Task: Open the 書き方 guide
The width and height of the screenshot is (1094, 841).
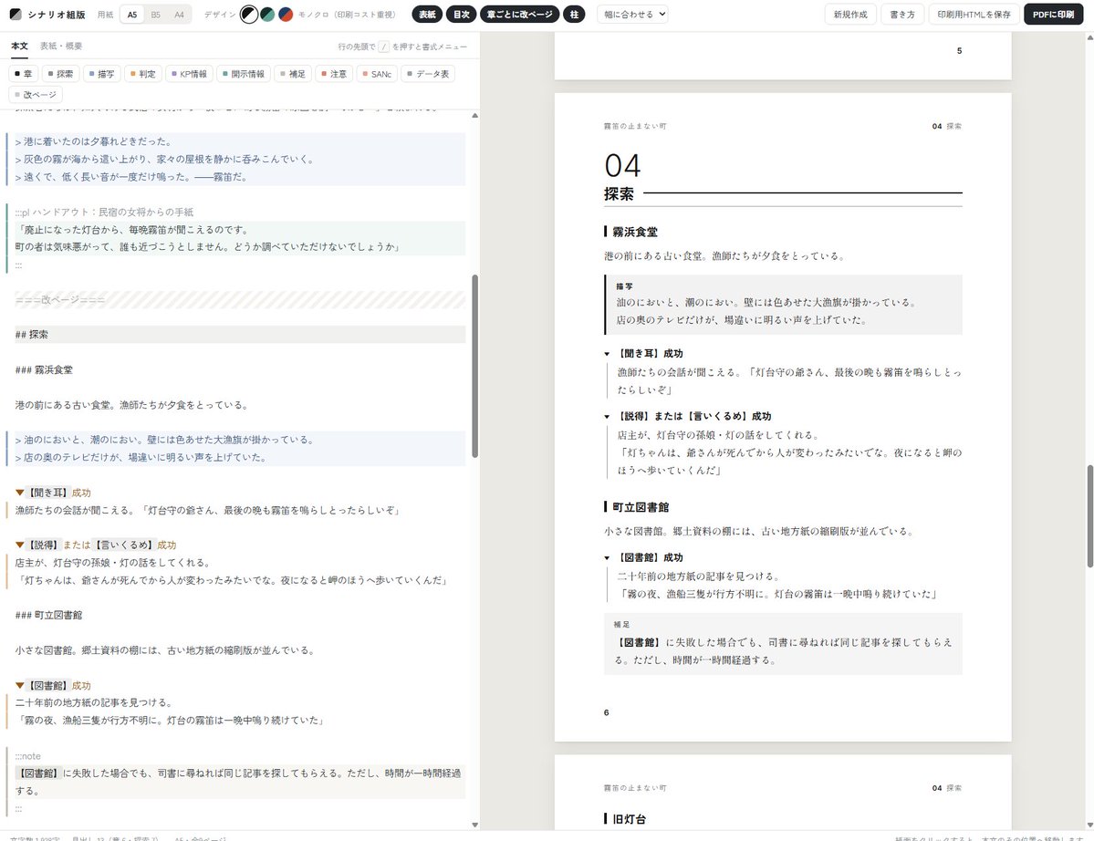Action: pyautogui.click(x=902, y=14)
